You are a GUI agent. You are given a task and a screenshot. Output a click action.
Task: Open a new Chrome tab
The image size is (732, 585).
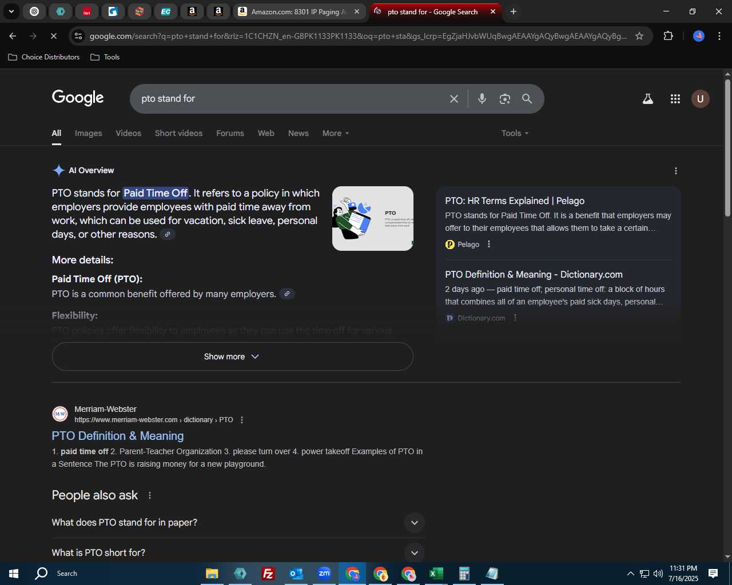pos(514,11)
